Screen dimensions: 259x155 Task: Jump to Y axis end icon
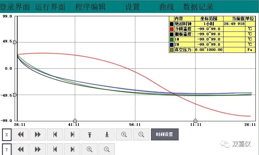(72, 149)
